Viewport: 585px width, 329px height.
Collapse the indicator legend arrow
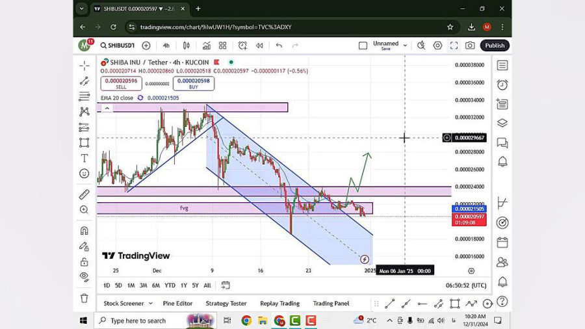tap(107, 108)
